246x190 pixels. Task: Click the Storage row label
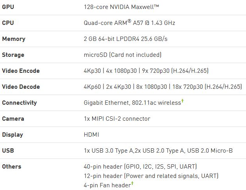click(x=13, y=55)
